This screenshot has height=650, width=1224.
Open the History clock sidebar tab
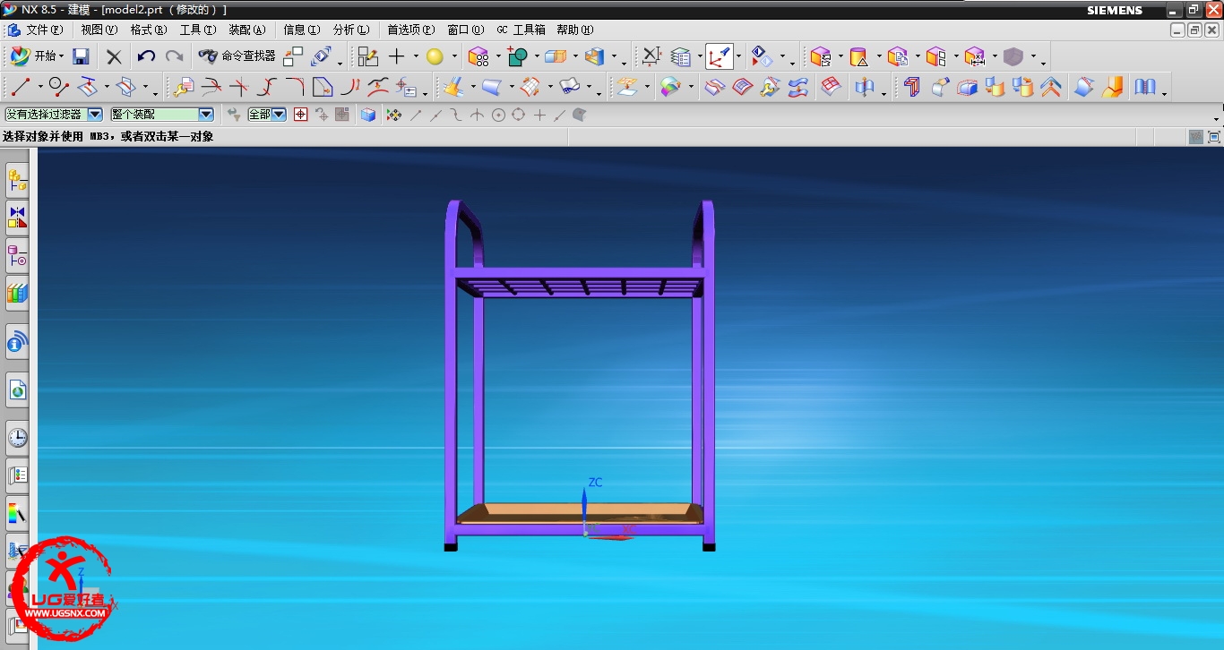tap(17, 437)
